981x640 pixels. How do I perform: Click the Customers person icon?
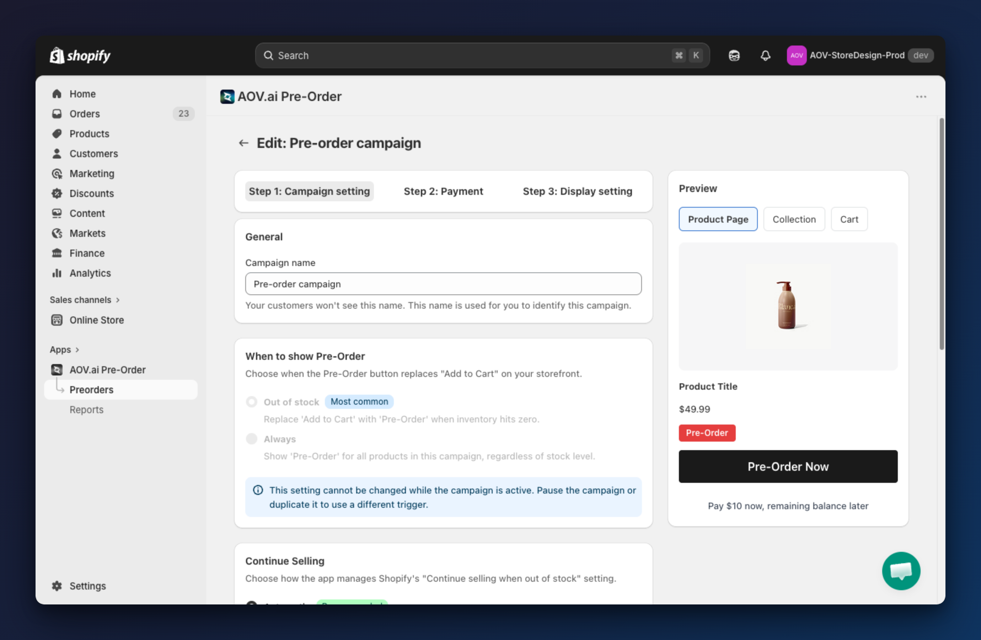(x=57, y=153)
